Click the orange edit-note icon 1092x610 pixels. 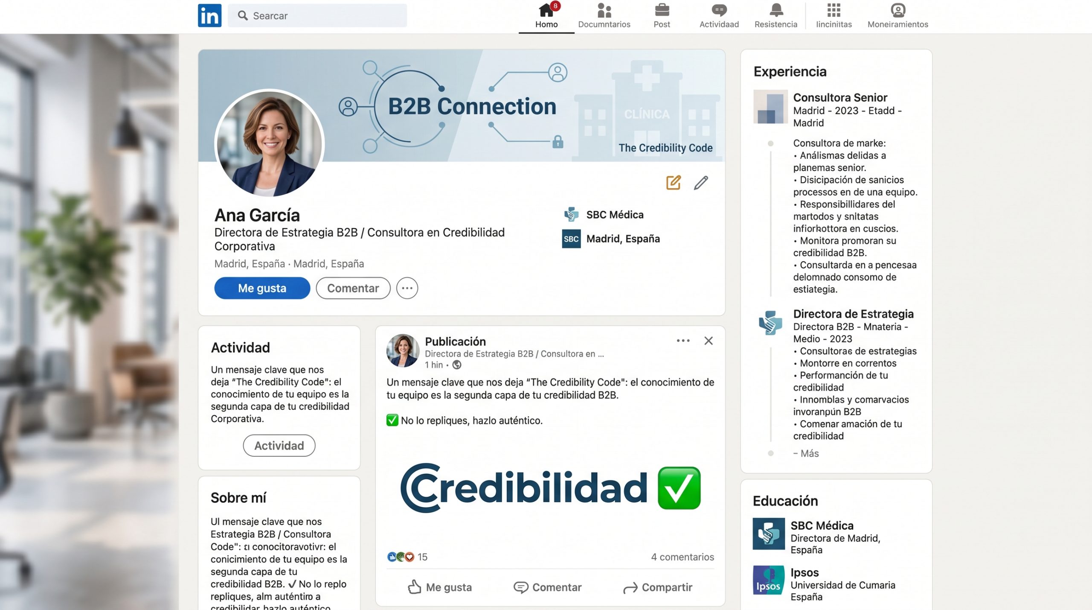point(674,183)
